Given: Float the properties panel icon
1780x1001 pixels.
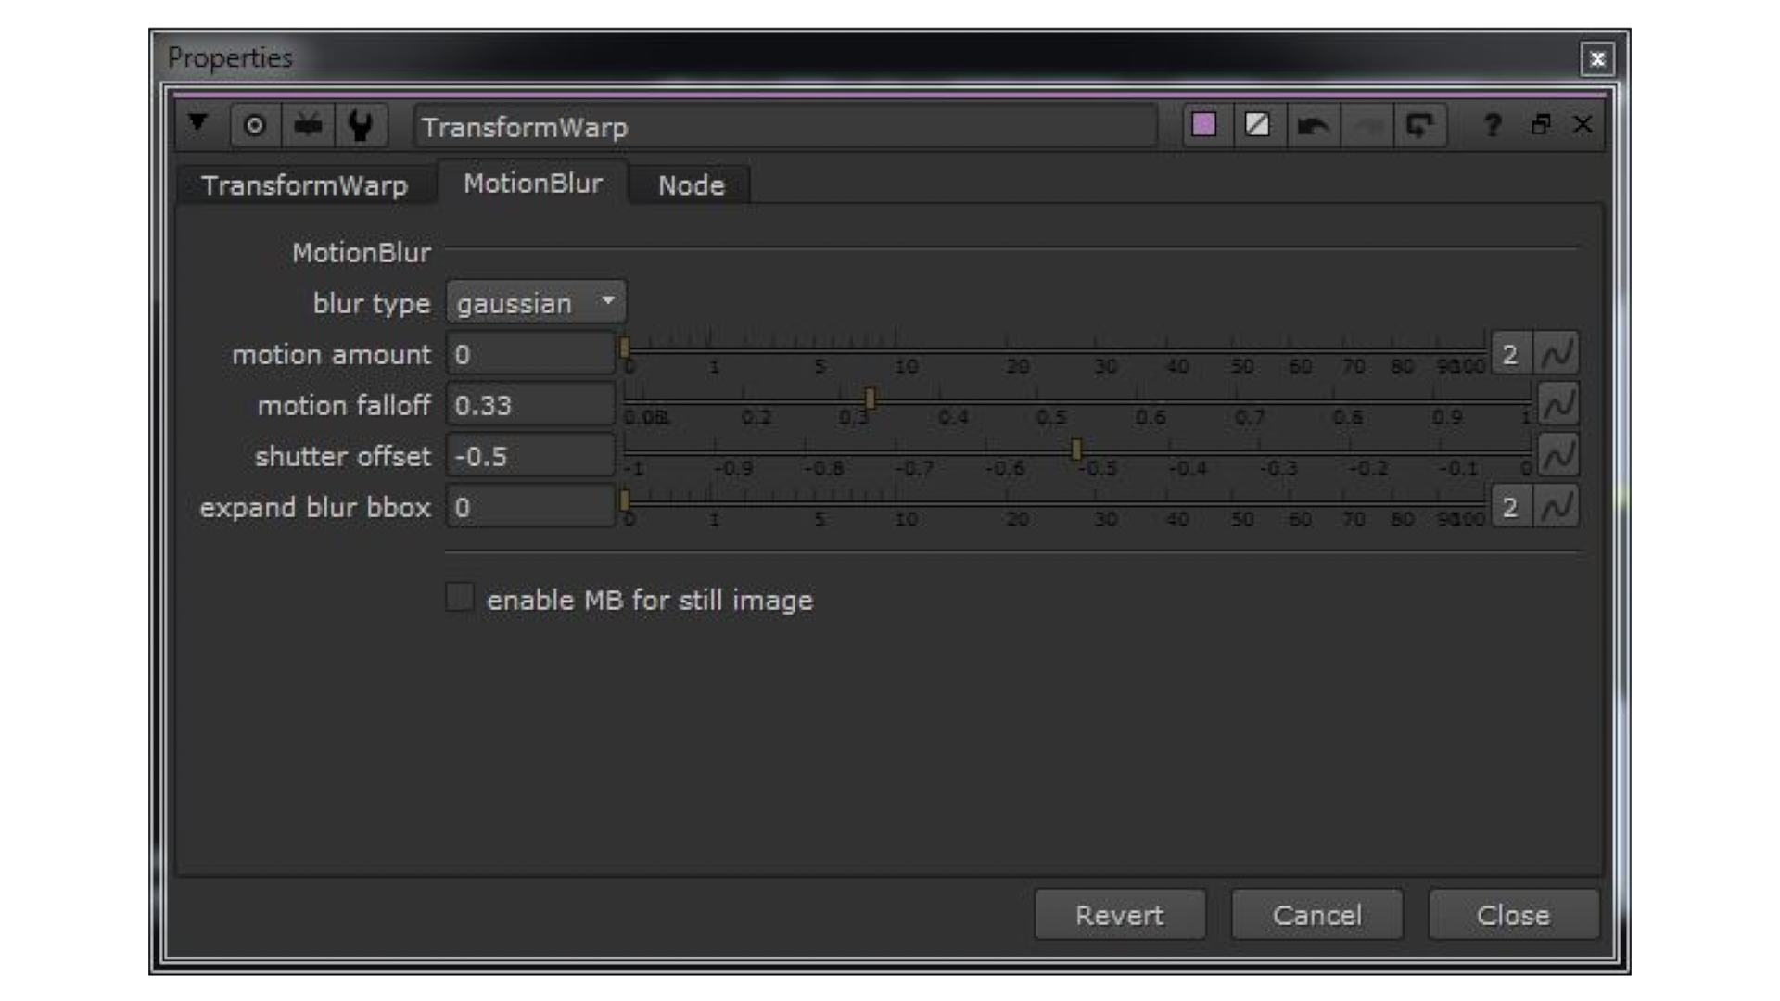Looking at the screenshot, I should (1541, 125).
